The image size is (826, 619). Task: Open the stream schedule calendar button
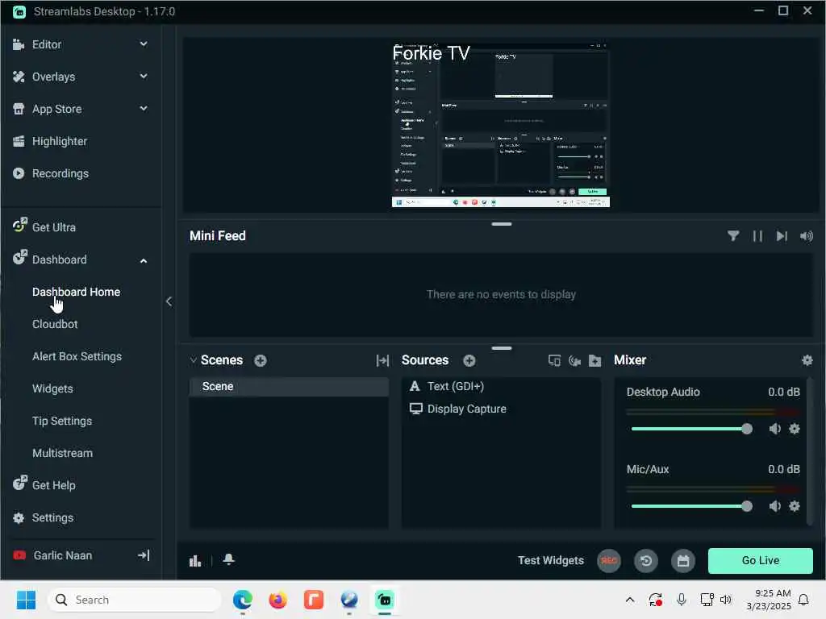click(x=682, y=561)
